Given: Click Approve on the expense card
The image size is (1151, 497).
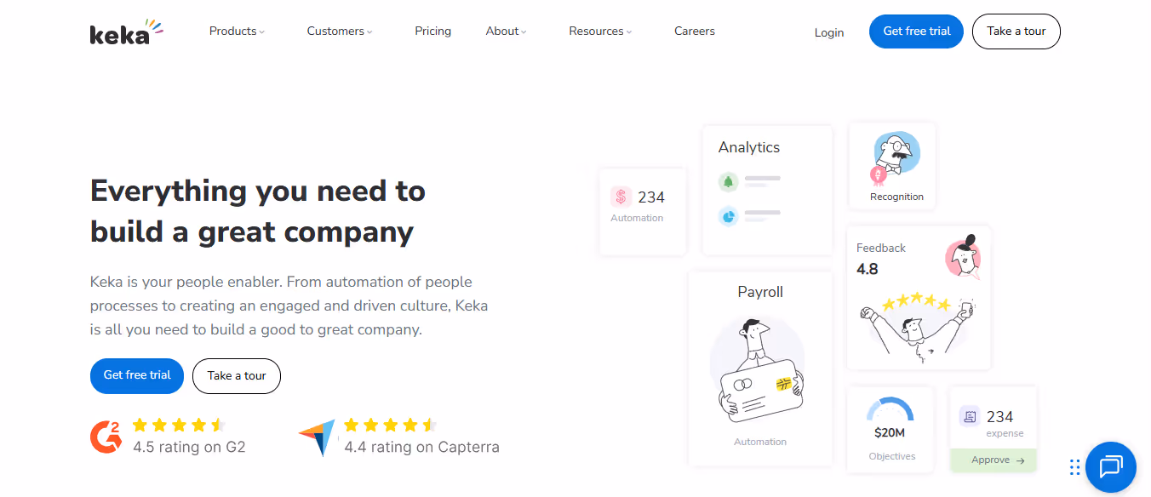Looking at the screenshot, I should (x=993, y=460).
